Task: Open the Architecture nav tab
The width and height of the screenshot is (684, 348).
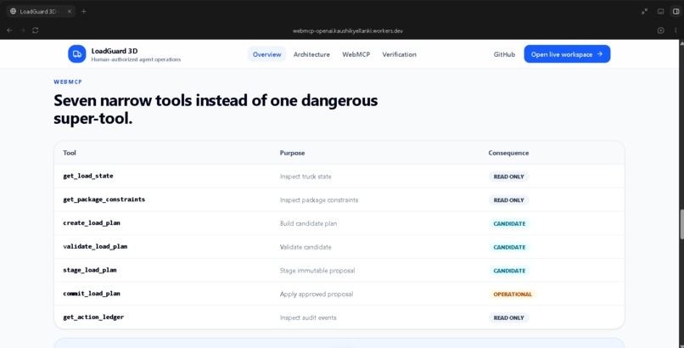Action: (311, 54)
